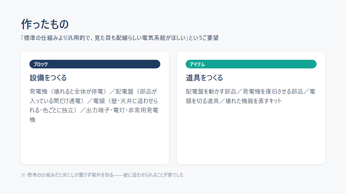
Task: Click the teal アイテム badge
Action: [x=251, y=64]
